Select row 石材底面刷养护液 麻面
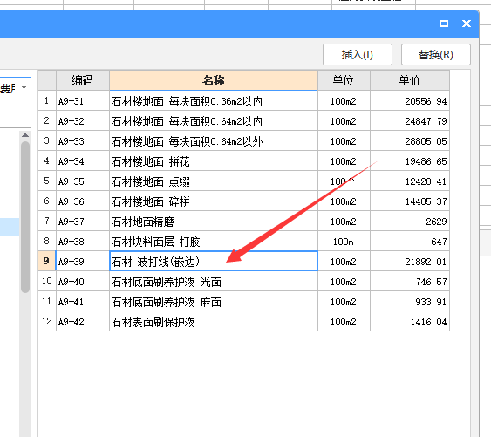The height and width of the screenshot is (437, 491). (x=214, y=301)
